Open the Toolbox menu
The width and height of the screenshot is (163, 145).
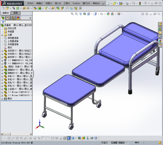pyautogui.click(x=76, y=3)
